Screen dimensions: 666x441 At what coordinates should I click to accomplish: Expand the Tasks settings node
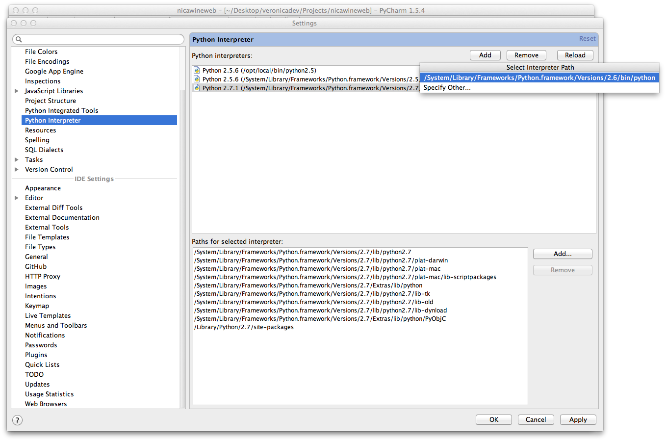[17, 159]
